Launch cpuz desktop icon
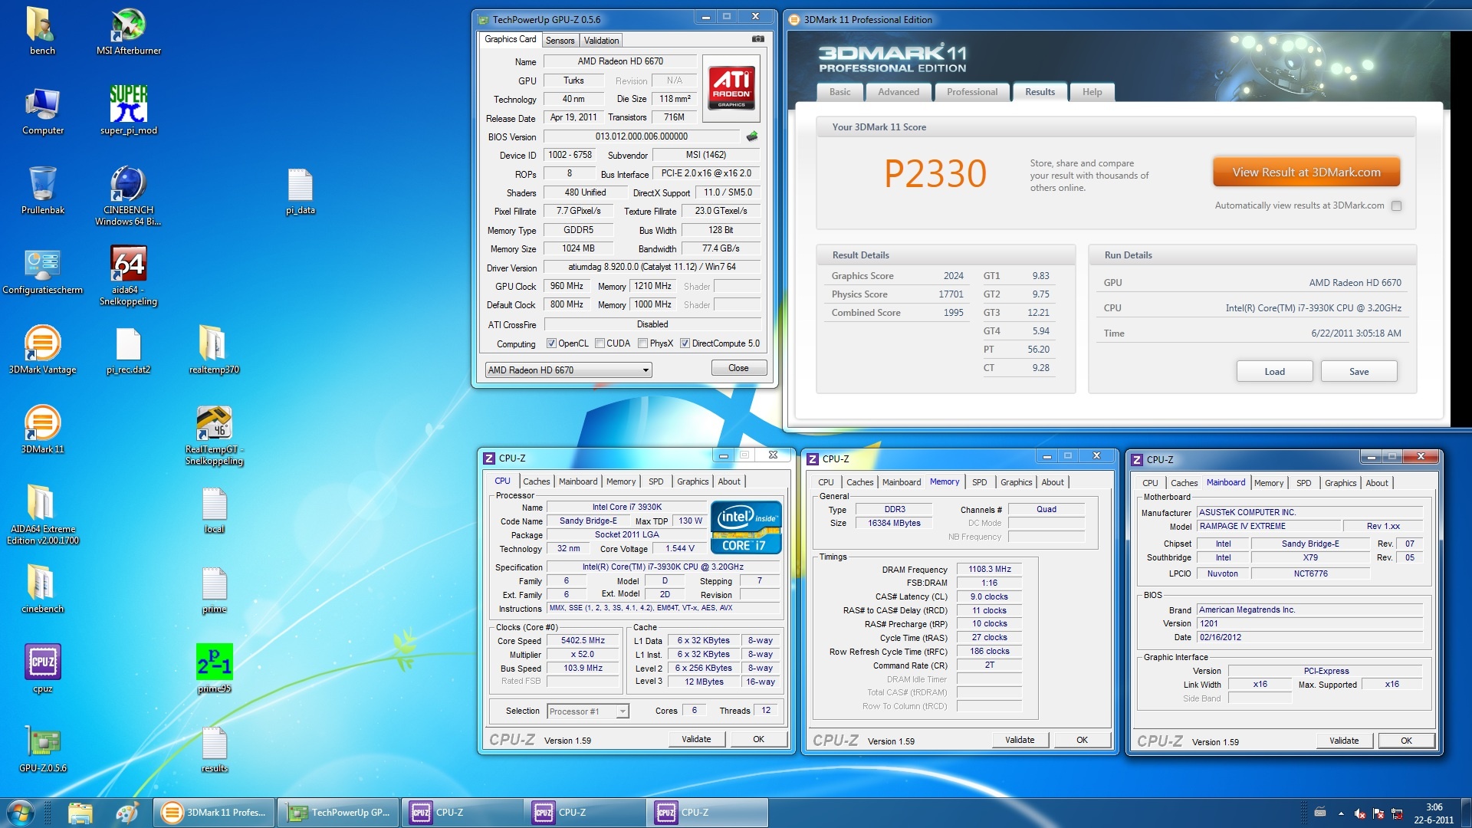Image resolution: width=1472 pixels, height=828 pixels. pos(42,669)
